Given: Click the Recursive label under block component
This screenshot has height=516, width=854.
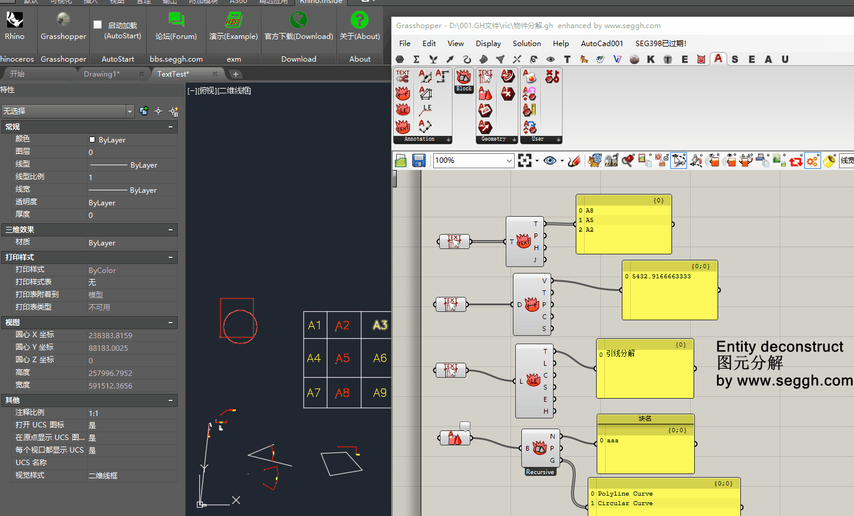Looking at the screenshot, I should (540, 472).
